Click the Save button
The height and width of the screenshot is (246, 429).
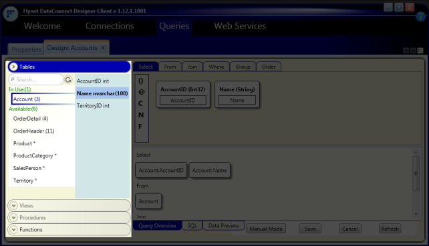[310, 229]
